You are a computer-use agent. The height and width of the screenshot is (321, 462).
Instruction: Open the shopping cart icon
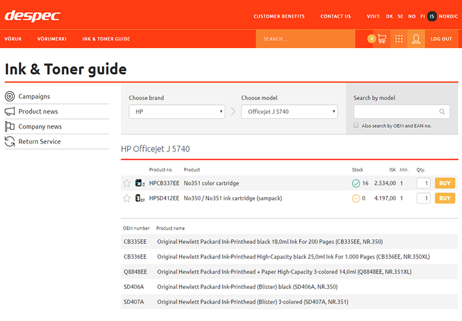click(382, 39)
